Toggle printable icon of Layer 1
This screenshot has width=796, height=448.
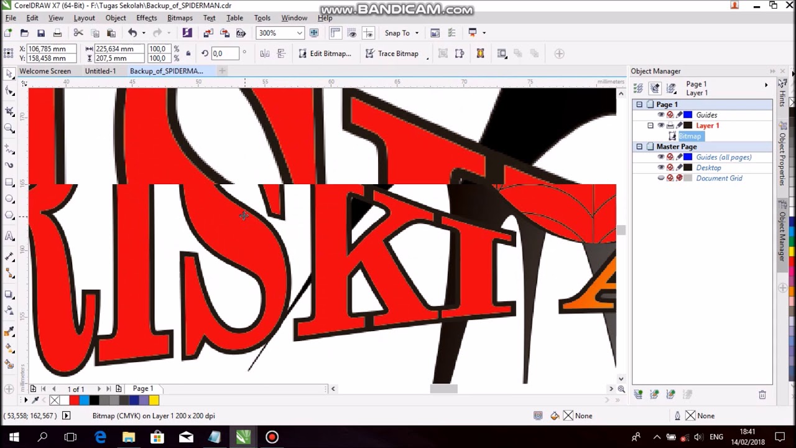pyautogui.click(x=670, y=126)
